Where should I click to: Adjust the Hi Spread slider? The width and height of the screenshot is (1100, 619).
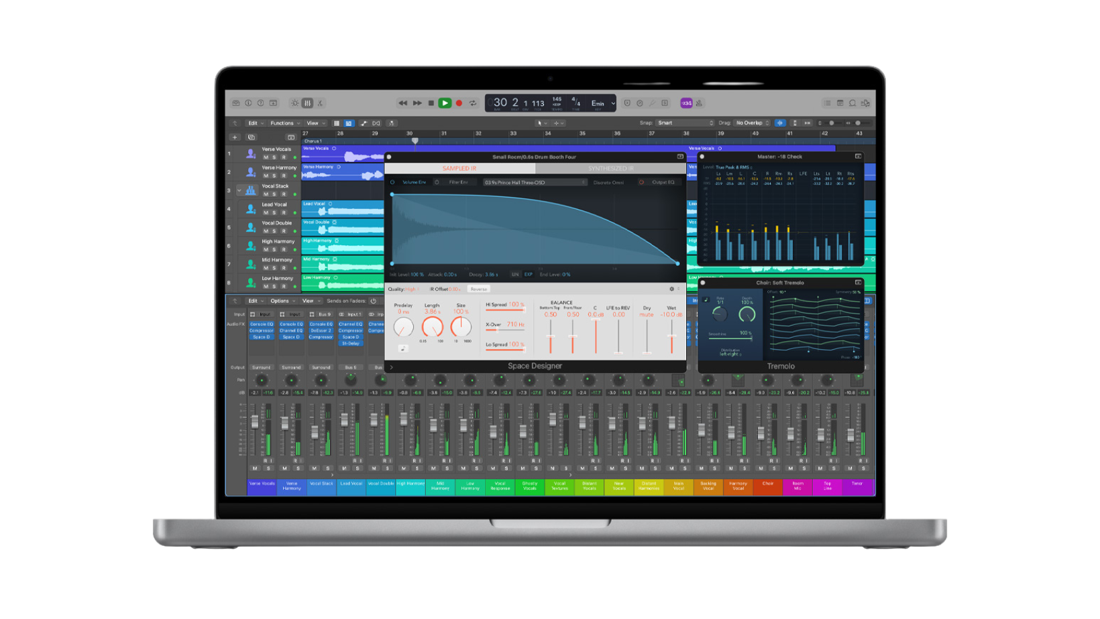pos(505,309)
